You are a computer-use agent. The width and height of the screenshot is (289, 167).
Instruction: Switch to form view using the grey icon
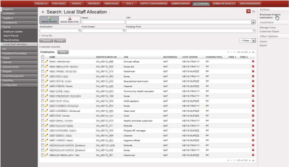click(253, 11)
